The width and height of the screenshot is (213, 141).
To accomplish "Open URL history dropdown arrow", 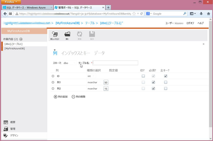I will click(x=138, y=14).
